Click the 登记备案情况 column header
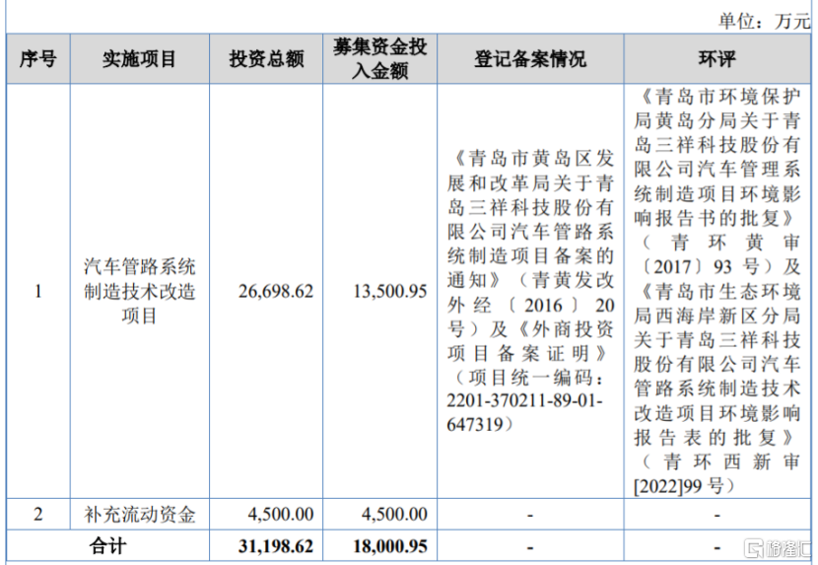818x565 pixels. (x=530, y=58)
